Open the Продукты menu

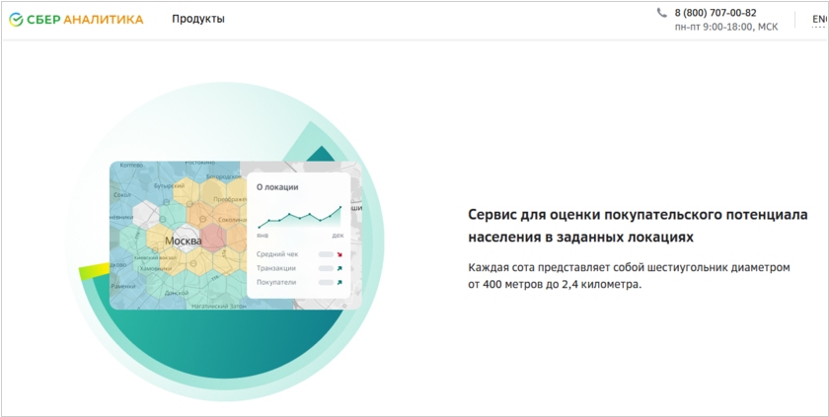[x=197, y=19]
